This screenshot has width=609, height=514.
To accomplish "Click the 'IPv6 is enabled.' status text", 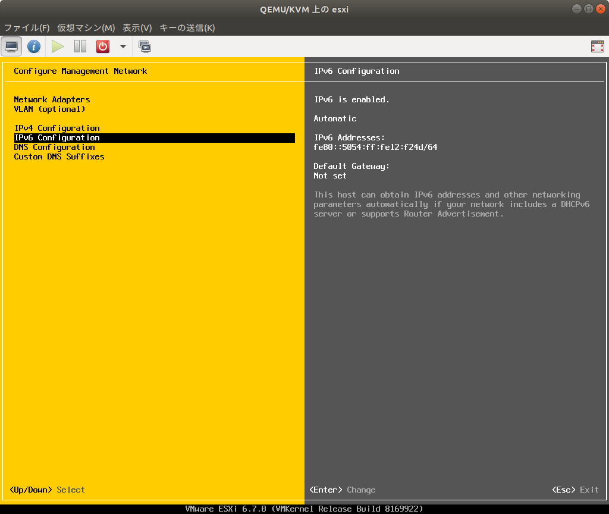I will [351, 99].
